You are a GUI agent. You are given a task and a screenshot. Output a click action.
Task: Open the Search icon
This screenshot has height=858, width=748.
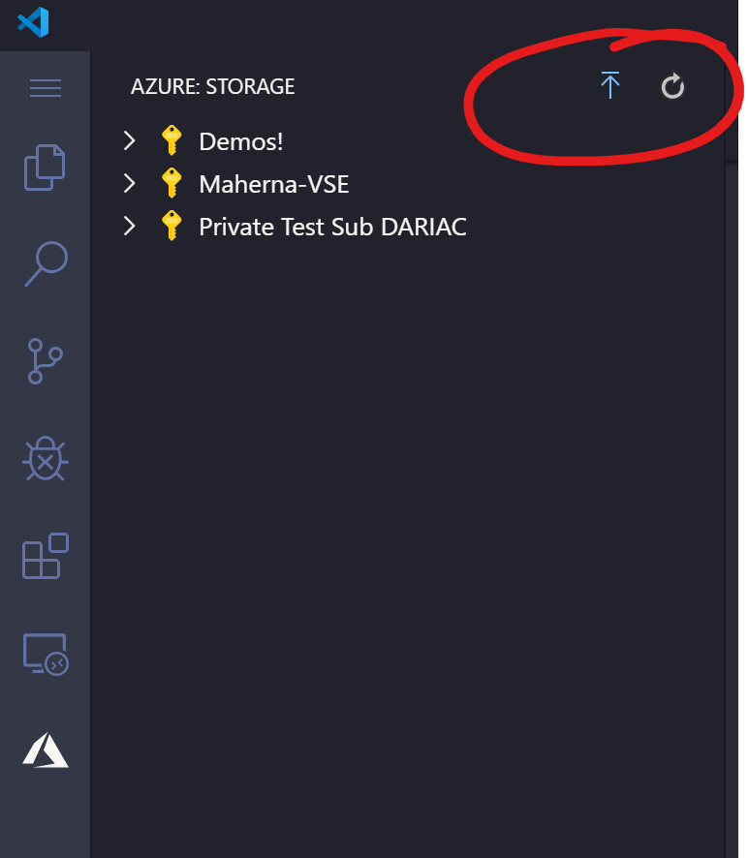click(44, 264)
